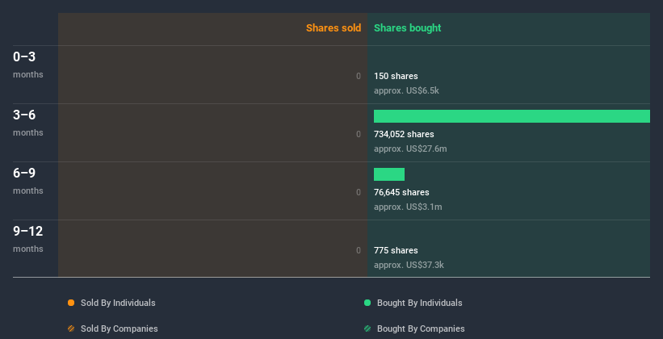
Task: Select the Bought By Individuals legend label
Action: click(x=419, y=303)
